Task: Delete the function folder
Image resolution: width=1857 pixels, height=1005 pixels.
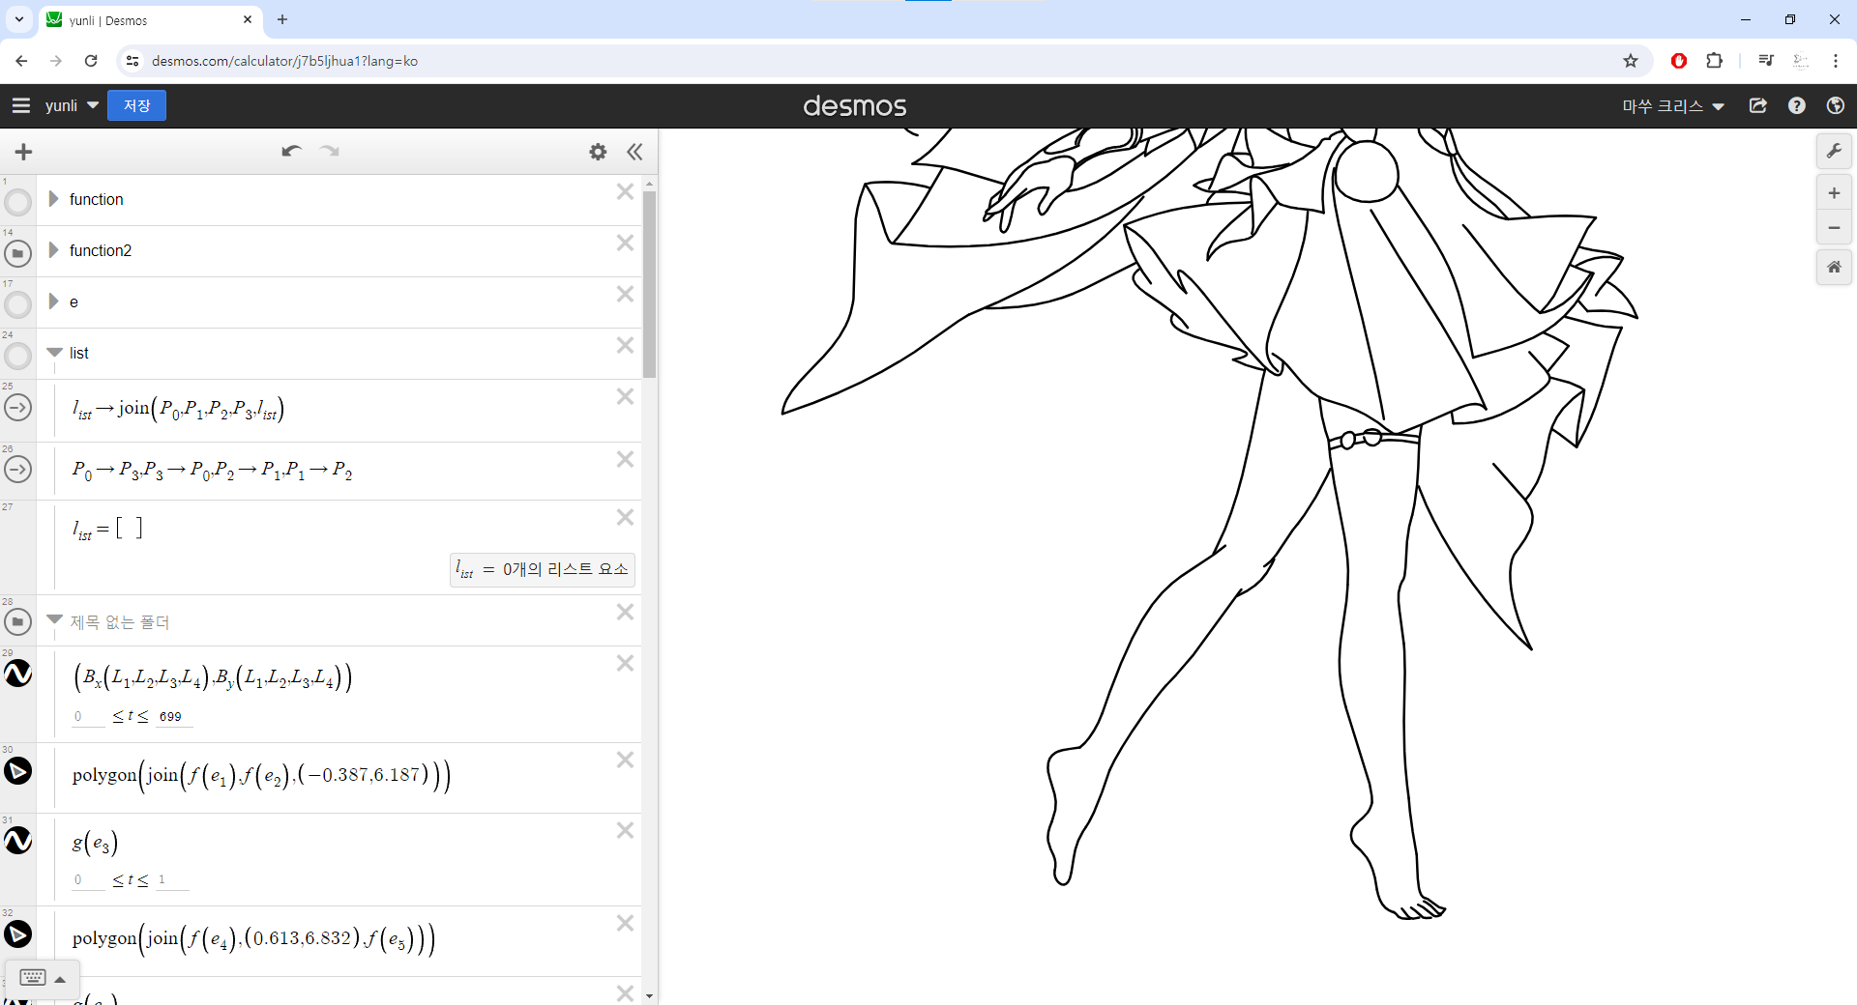Action: (x=625, y=191)
